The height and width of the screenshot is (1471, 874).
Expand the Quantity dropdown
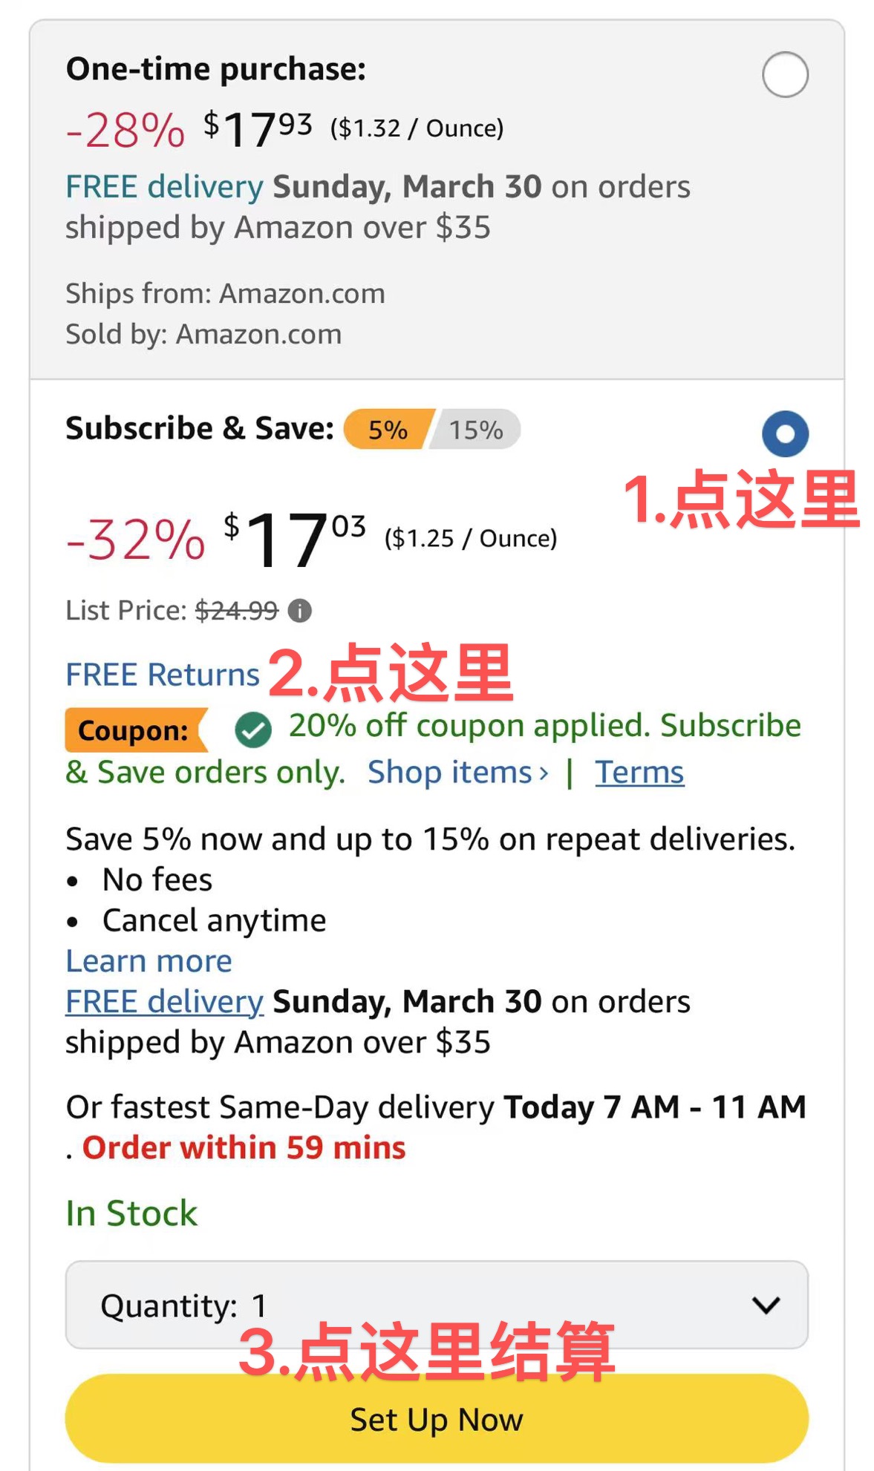coord(437,1304)
